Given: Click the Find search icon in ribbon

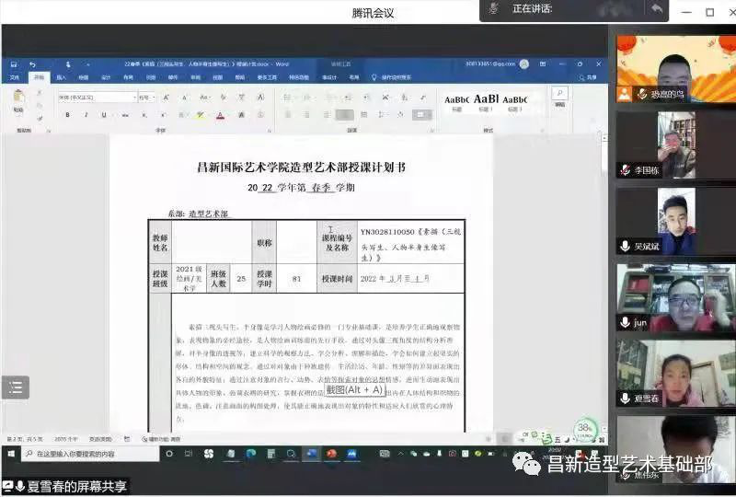Looking at the screenshot, I should pos(559,95).
